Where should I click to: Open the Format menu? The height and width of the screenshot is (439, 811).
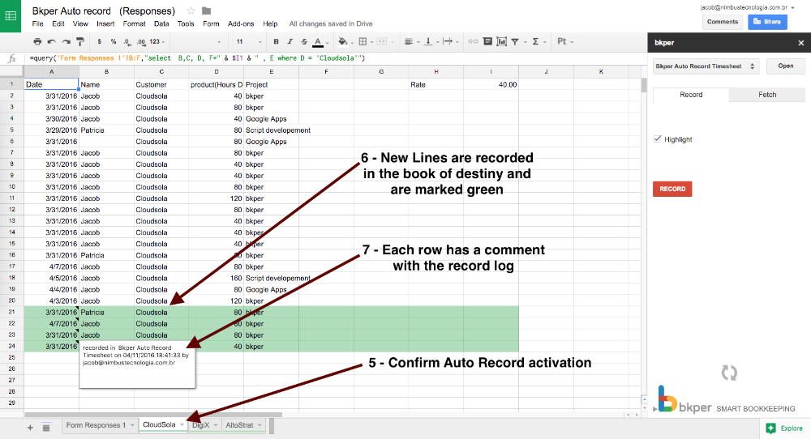134,23
